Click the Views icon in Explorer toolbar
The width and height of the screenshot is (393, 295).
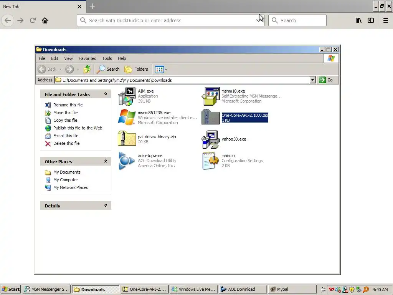(x=159, y=69)
